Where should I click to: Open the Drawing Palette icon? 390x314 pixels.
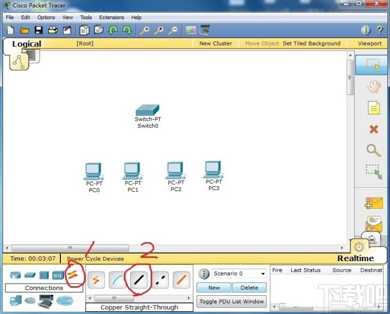coord(191,30)
